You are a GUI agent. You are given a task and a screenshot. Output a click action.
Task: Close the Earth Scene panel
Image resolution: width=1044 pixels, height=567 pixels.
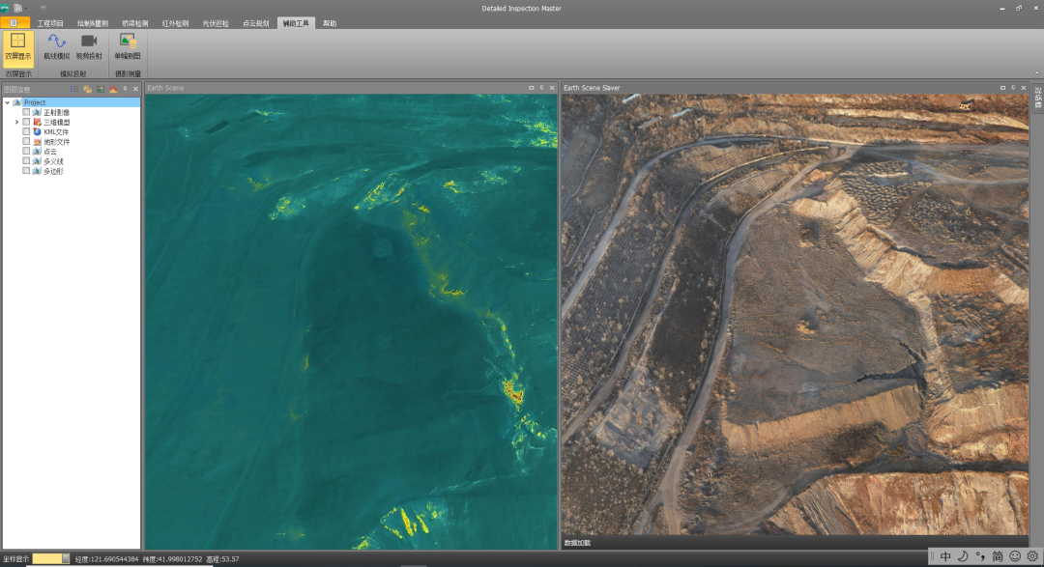(552, 88)
